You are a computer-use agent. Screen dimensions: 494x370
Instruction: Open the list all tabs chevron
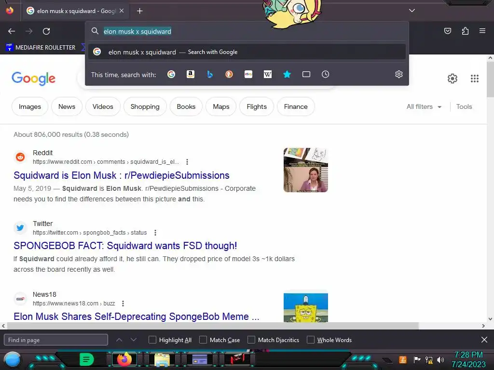point(412,11)
